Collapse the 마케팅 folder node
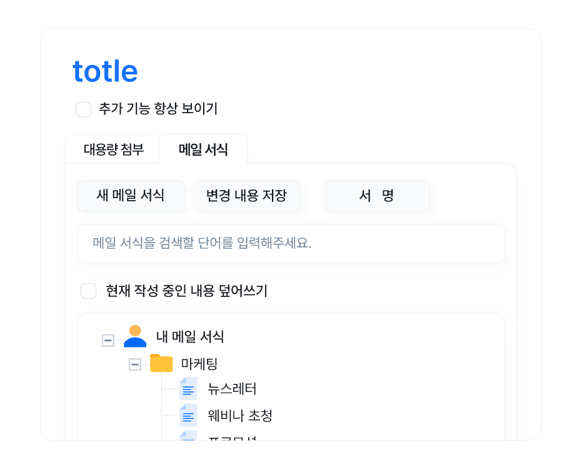Image resolution: width=582 pixels, height=469 pixels. coord(135,364)
